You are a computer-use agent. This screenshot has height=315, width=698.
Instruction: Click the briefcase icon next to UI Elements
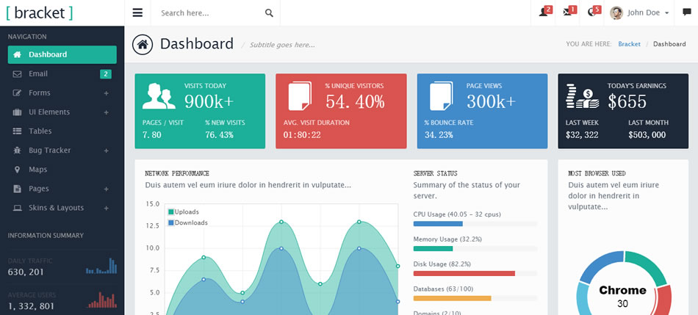coord(18,112)
